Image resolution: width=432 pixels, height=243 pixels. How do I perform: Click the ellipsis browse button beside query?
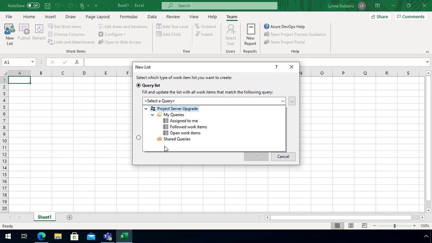coord(292,101)
